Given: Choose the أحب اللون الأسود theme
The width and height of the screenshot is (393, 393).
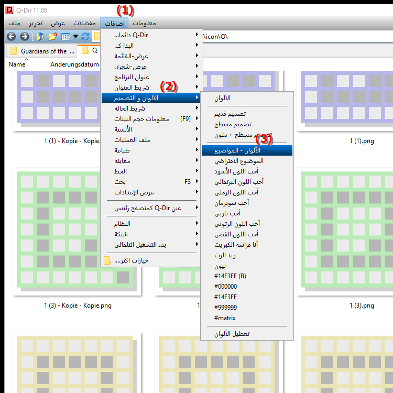Looking at the screenshot, I should [247, 171].
